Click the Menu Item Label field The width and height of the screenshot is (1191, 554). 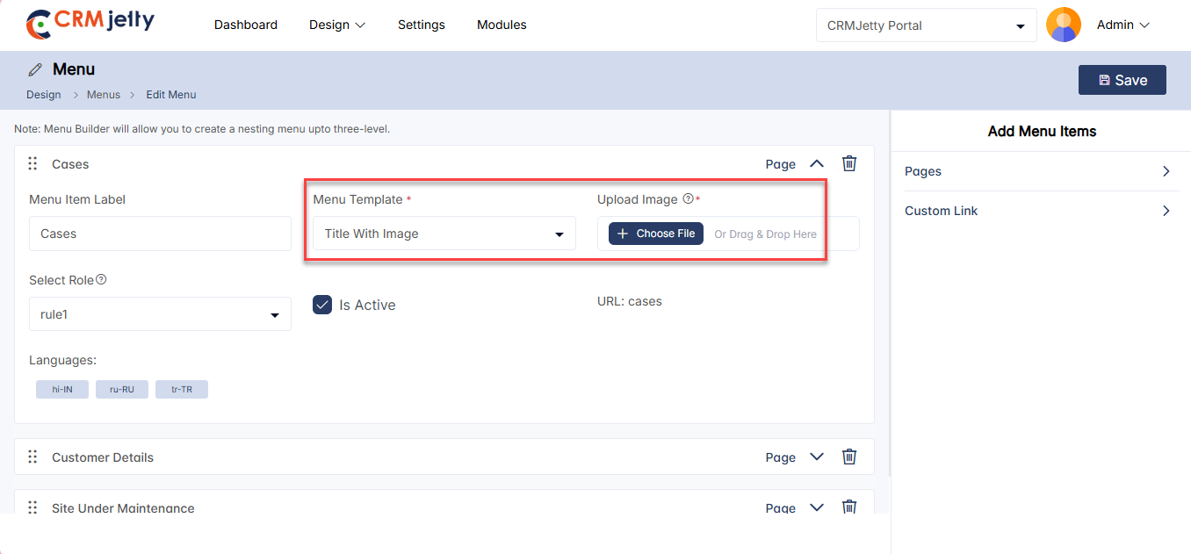tap(160, 234)
